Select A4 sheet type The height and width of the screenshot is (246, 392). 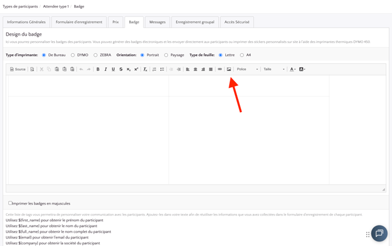click(x=242, y=55)
